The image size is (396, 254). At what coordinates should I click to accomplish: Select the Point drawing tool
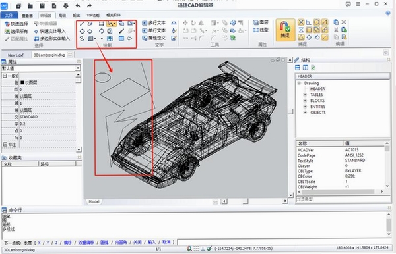102,39
